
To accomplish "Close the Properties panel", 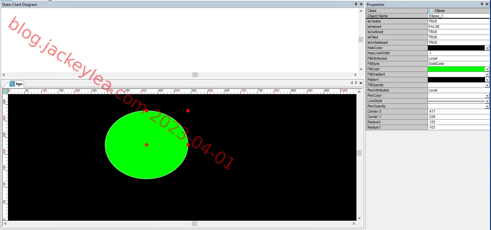I will (487, 4).
